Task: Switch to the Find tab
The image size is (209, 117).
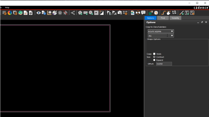Action: [163, 18]
